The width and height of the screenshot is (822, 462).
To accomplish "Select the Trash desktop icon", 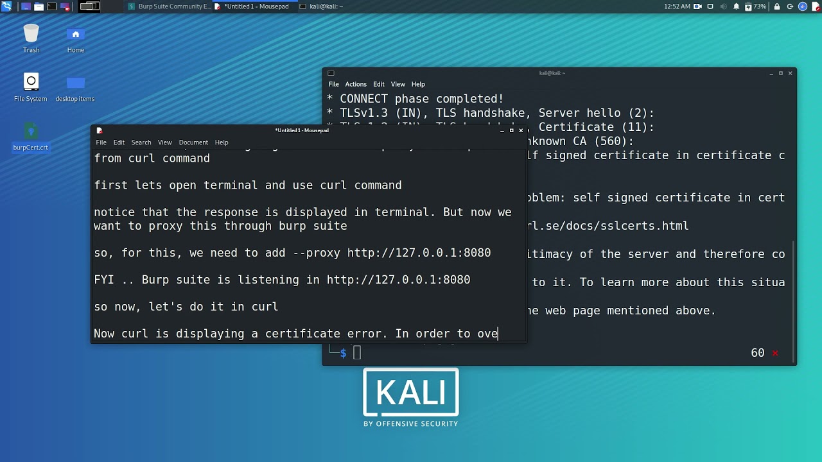I will 31,38.
